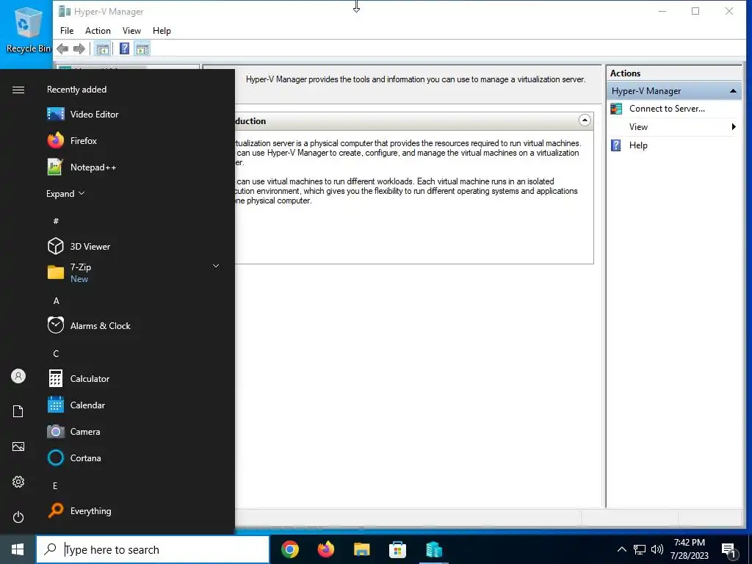Open Recycle Bin on desktop
The image size is (752, 564).
(28, 29)
